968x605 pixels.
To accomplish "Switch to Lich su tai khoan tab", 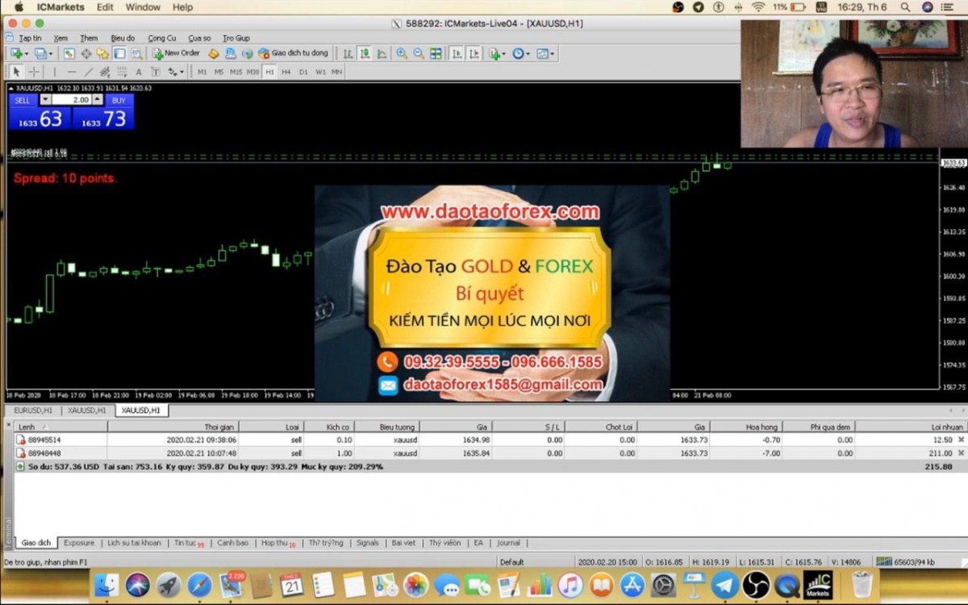I will [134, 543].
